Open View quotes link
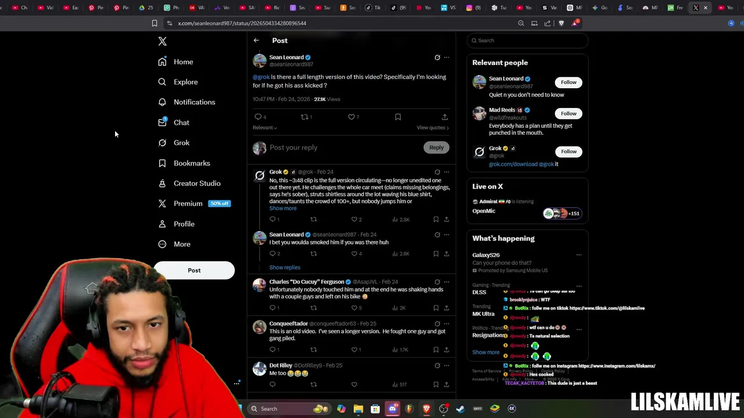 coord(432,128)
